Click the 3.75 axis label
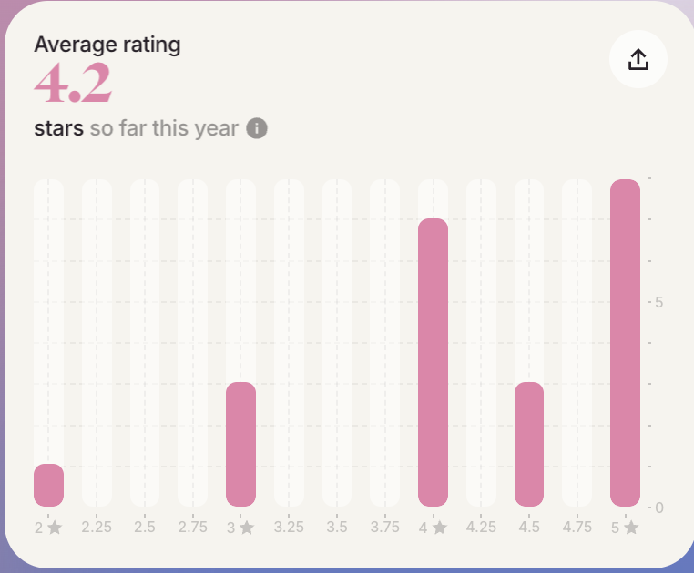This screenshot has width=694, height=573. 384,528
